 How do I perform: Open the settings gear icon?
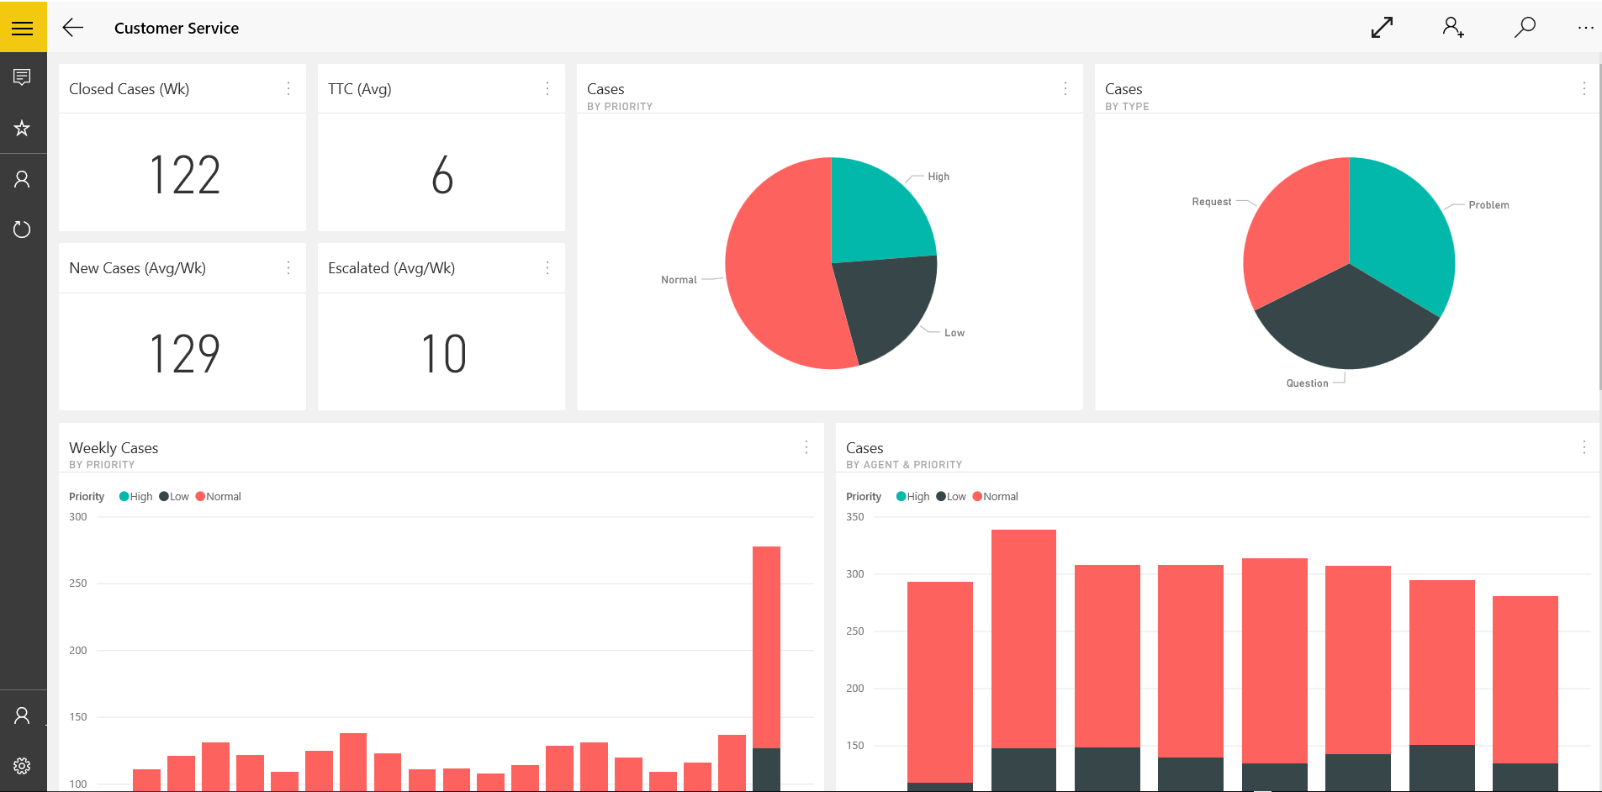pos(23,766)
